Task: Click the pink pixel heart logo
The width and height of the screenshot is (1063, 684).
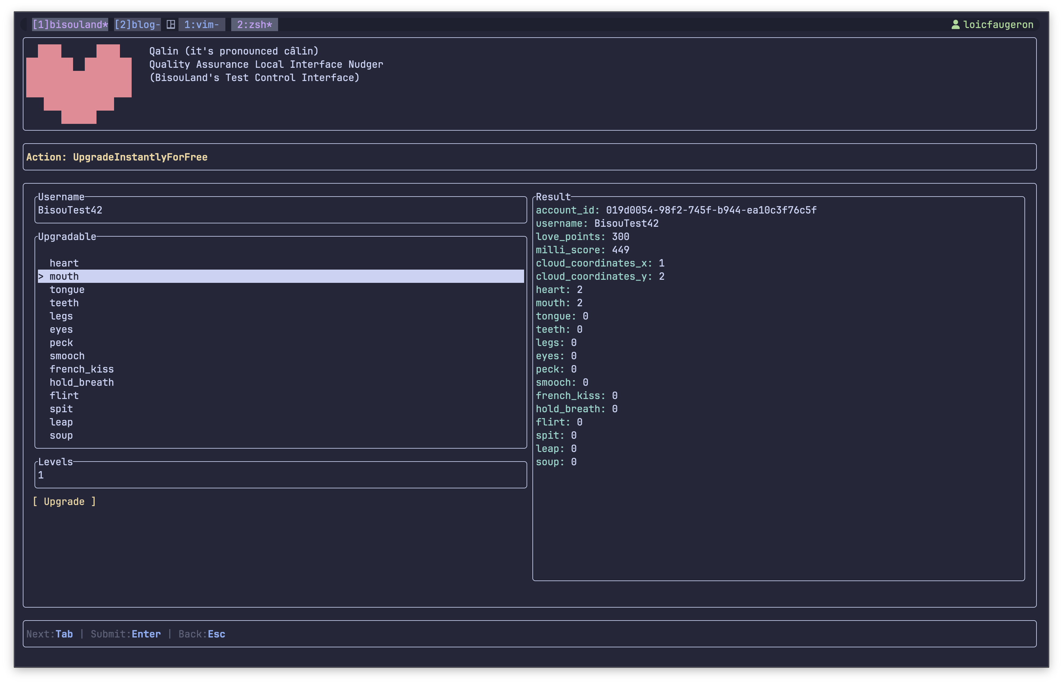Action: click(x=79, y=83)
